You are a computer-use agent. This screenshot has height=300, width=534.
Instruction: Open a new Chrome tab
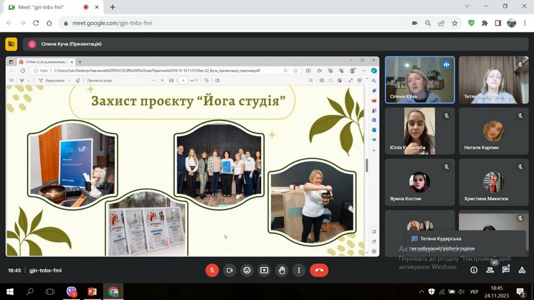click(x=113, y=7)
